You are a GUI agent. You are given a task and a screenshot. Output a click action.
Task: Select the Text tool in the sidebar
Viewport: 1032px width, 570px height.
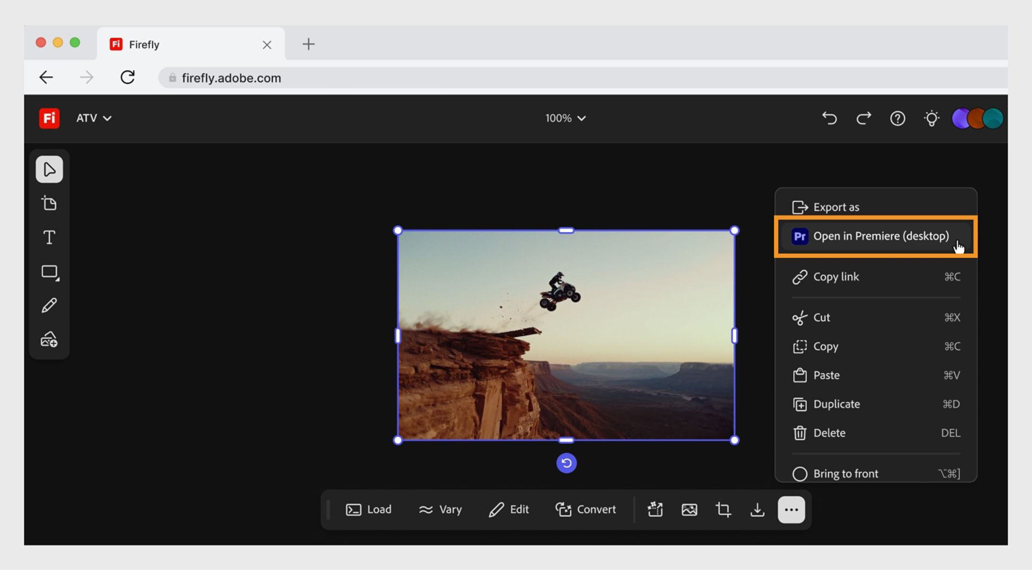click(x=49, y=237)
